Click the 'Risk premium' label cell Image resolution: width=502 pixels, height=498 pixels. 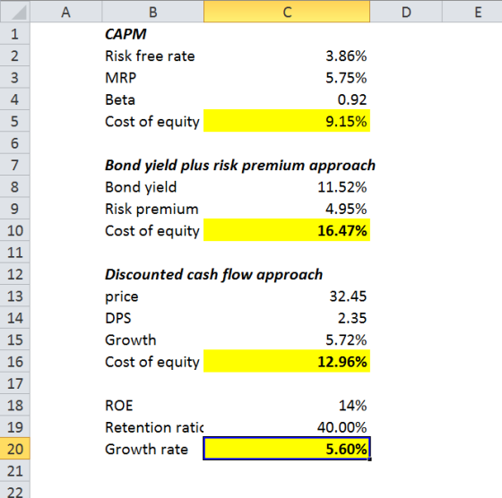[x=153, y=209]
